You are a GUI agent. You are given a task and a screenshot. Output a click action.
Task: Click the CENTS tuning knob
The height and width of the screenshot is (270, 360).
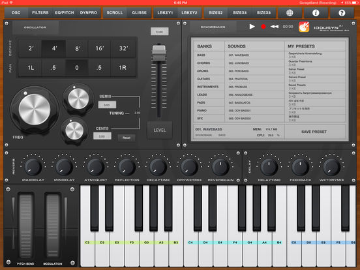tap(74, 130)
